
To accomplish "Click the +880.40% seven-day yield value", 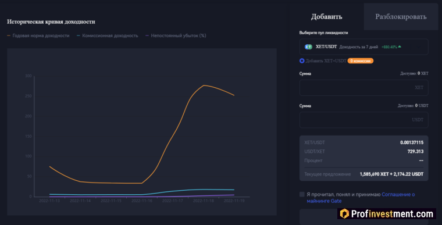I will [x=389, y=47].
